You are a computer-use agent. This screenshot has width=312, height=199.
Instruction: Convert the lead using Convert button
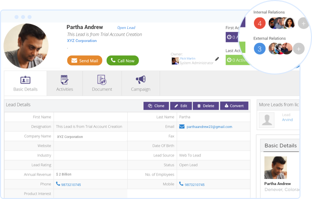(234, 106)
